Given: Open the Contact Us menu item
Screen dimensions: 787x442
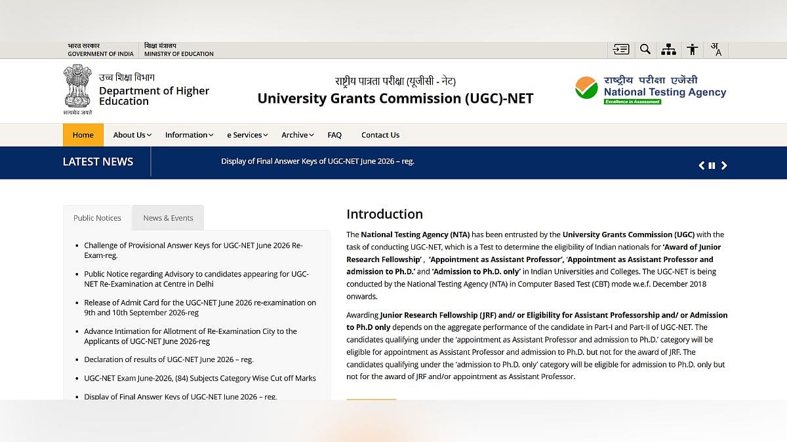Looking at the screenshot, I should (380, 135).
